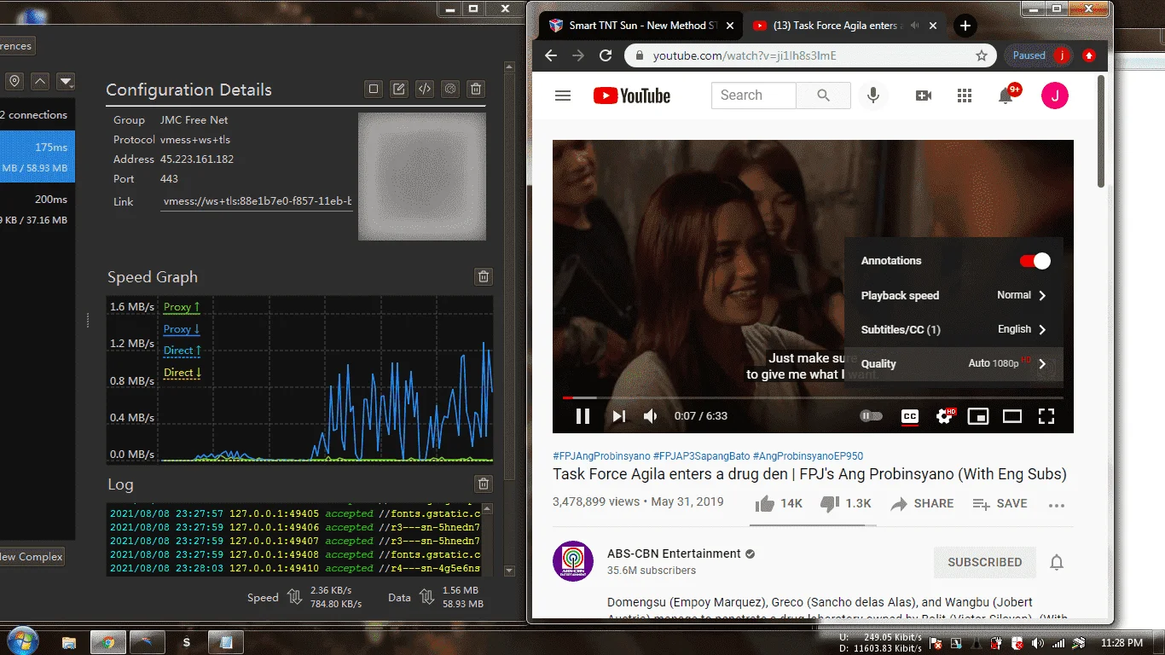Pause the video
Viewport: 1165px width, 655px height.
(583, 416)
